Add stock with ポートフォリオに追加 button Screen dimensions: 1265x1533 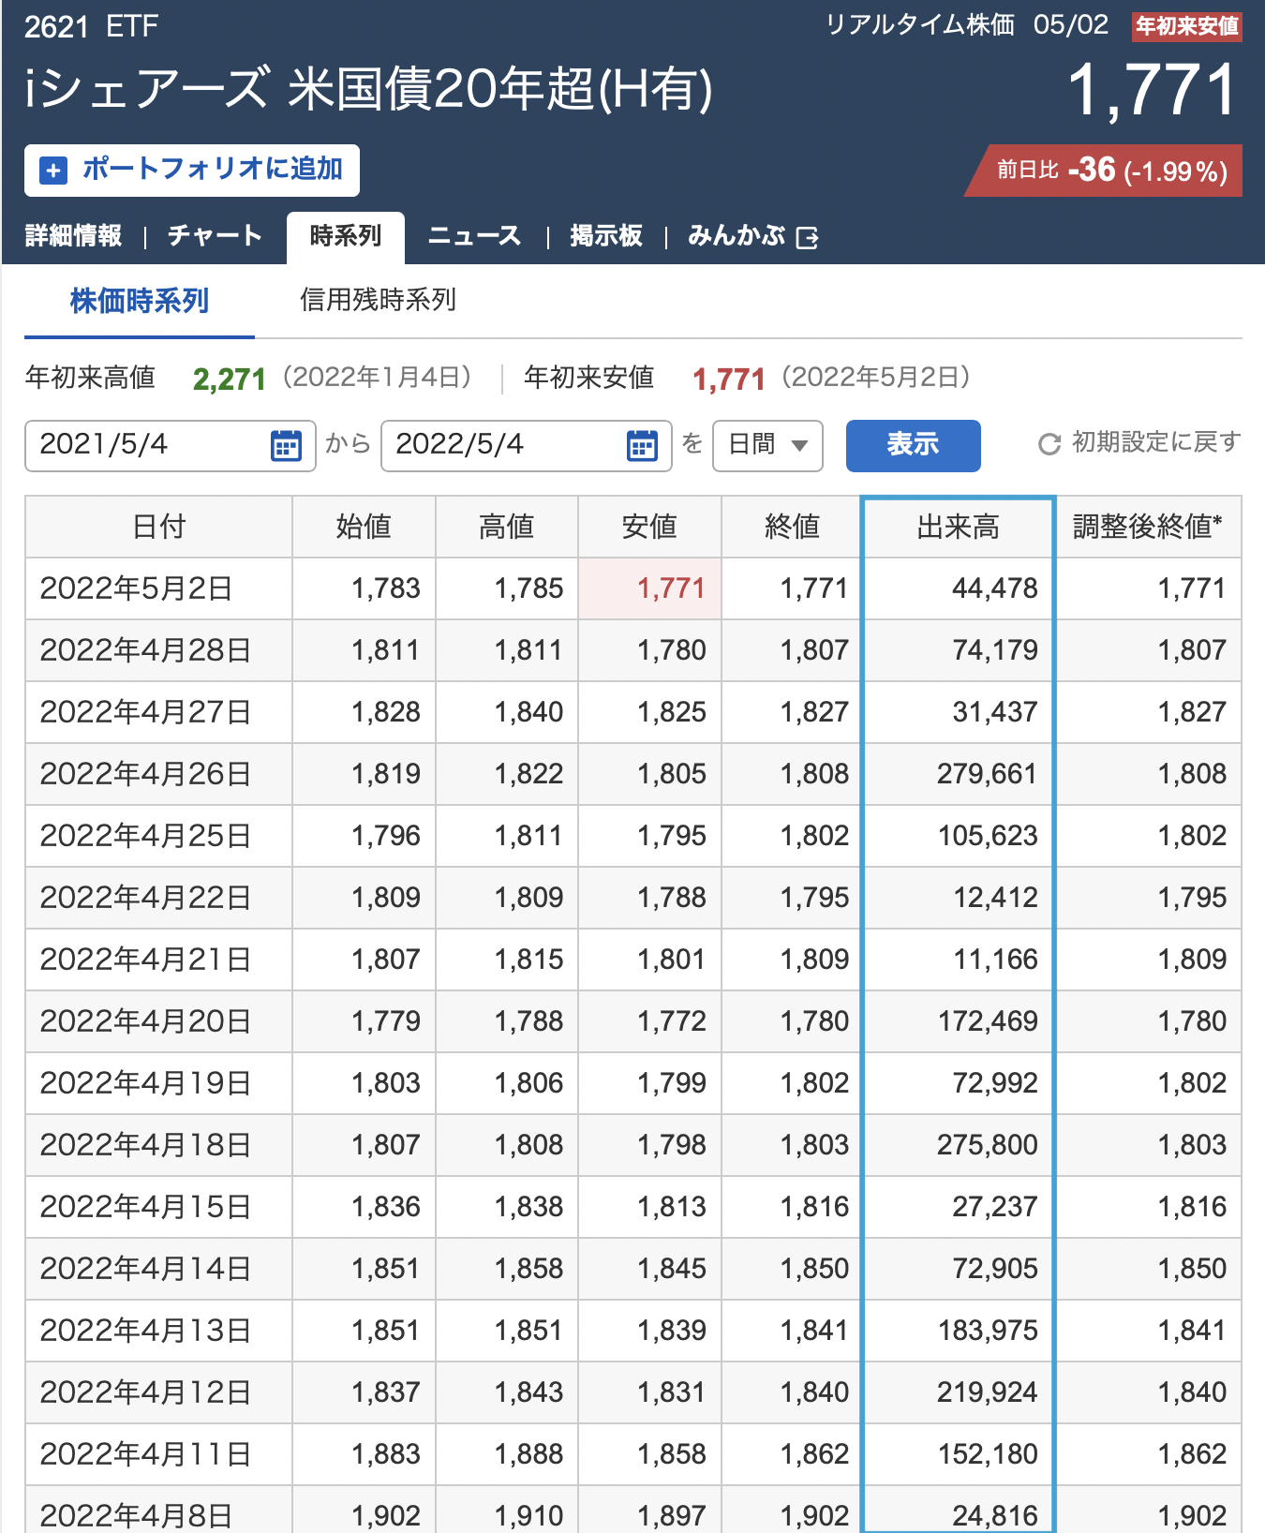pyautogui.click(x=192, y=171)
